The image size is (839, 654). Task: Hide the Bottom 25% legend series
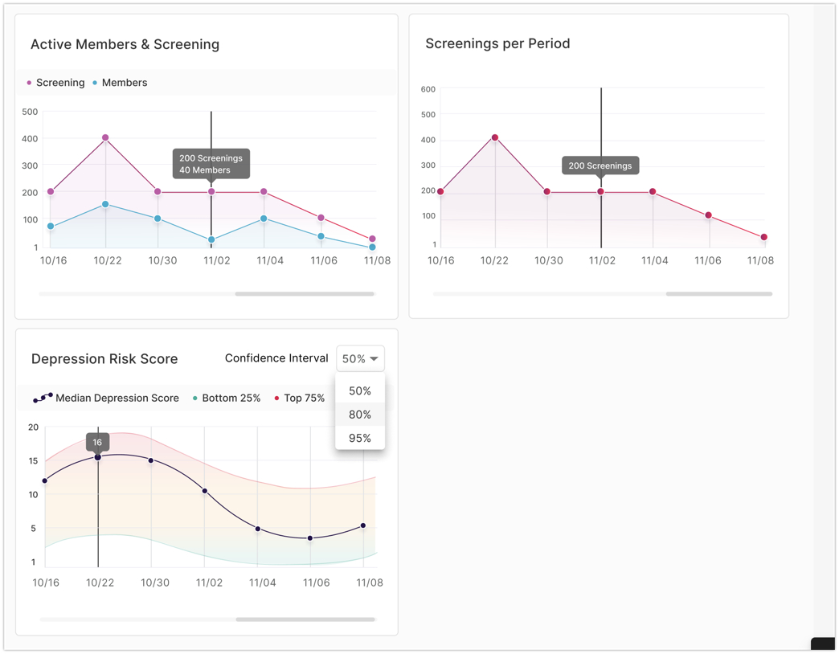click(x=227, y=398)
